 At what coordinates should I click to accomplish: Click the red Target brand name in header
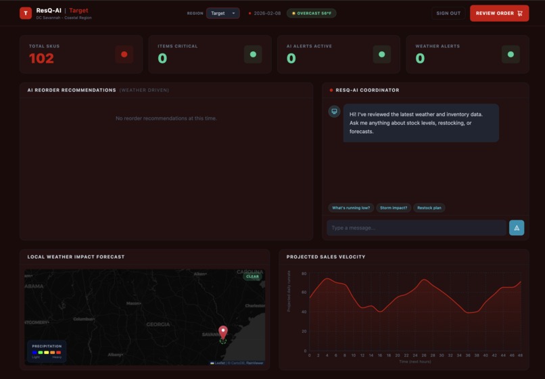pos(78,10)
